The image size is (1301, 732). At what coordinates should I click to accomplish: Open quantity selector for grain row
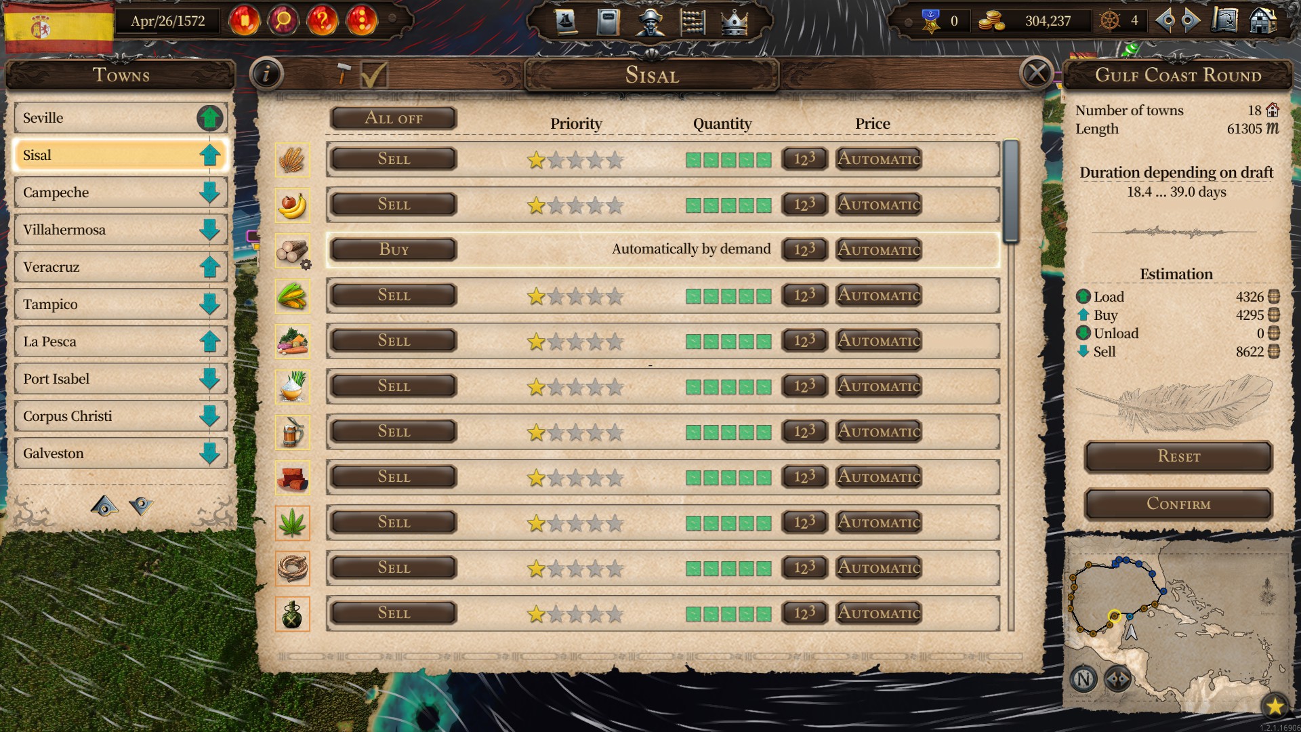click(x=803, y=159)
